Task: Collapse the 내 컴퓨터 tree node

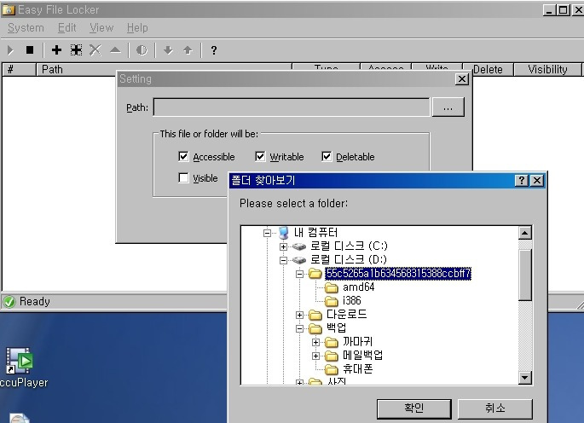Action: pyautogui.click(x=267, y=234)
